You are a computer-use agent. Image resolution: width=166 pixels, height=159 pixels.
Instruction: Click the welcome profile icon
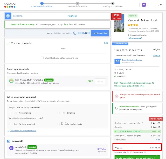point(8,16)
